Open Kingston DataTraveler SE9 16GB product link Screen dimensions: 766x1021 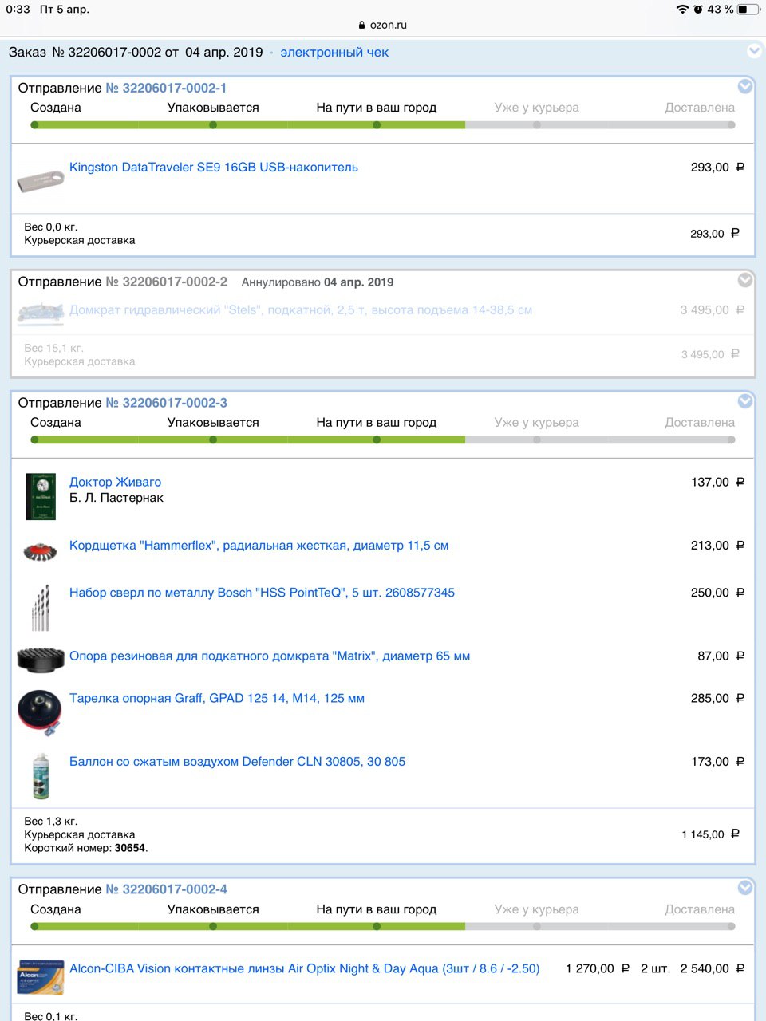[x=214, y=168]
